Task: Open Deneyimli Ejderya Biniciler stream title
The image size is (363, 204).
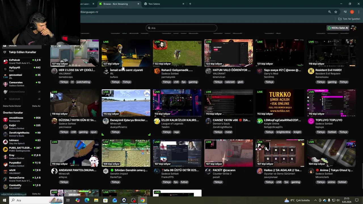Action: [129, 120]
